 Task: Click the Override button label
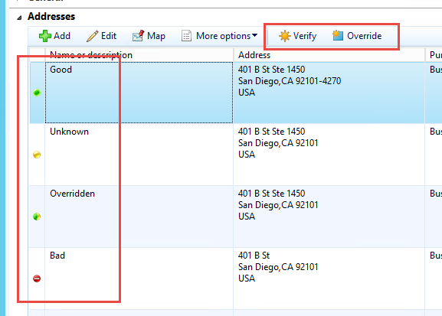coord(364,36)
